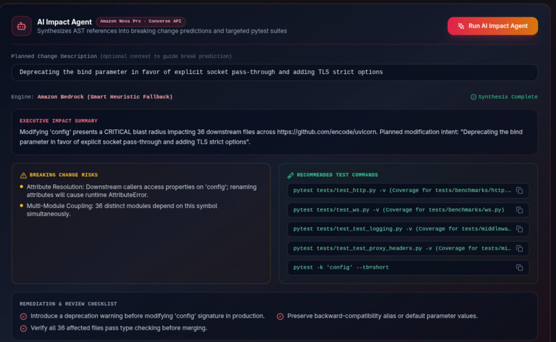
Task: Copy the test_test_proxy_headers.py pytest command
Action: tap(519, 248)
